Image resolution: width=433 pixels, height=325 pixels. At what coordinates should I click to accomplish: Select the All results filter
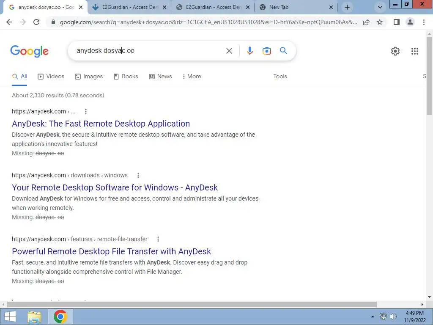coord(19,77)
